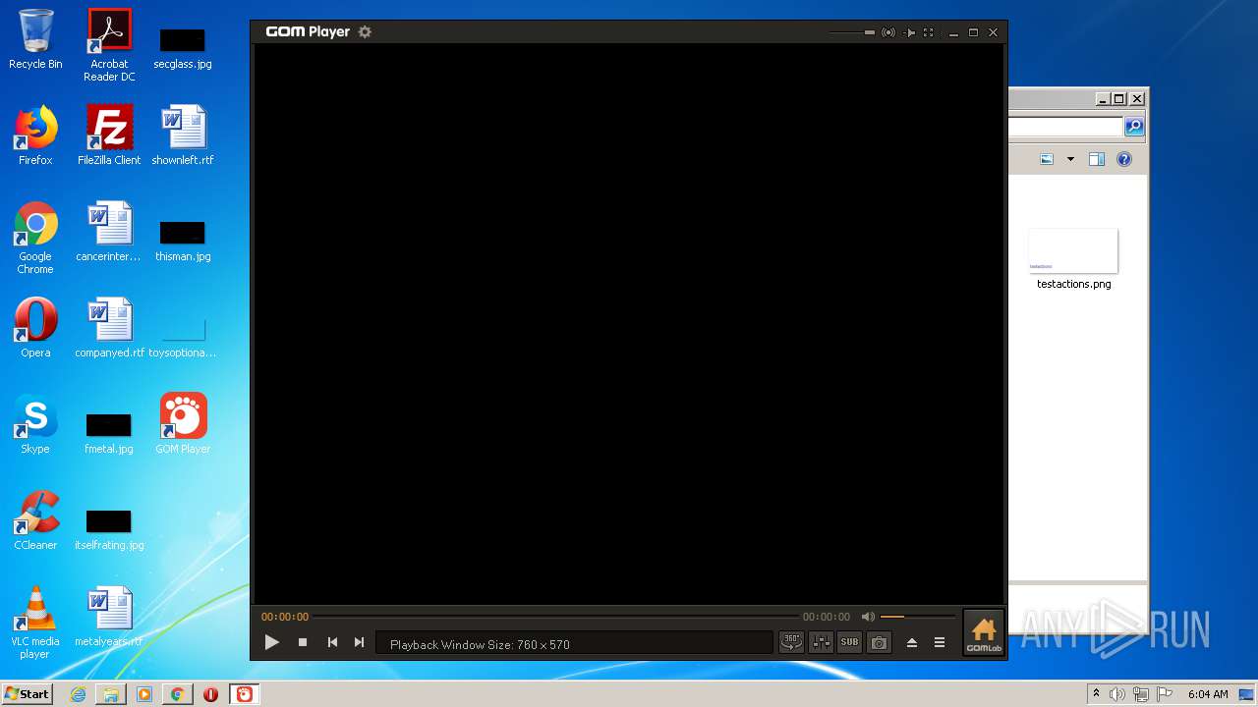Open Opera from the taskbar
1258x707 pixels.
pos(210,694)
